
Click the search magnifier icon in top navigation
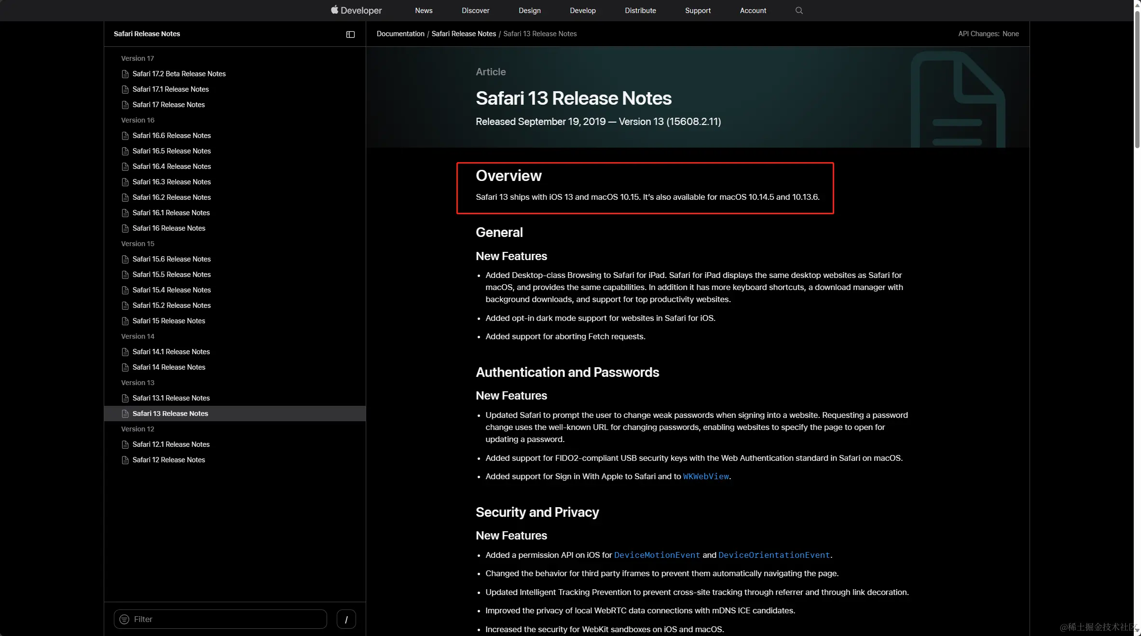[799, 11]
